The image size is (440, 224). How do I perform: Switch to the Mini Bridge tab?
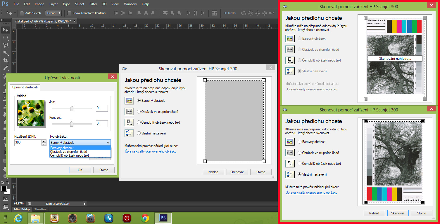(x=23, y=209)
